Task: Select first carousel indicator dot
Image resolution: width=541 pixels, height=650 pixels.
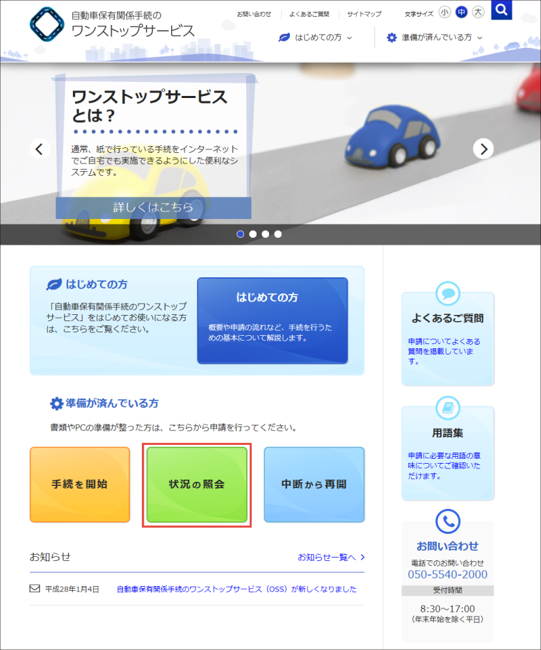Action: [240, 234]
